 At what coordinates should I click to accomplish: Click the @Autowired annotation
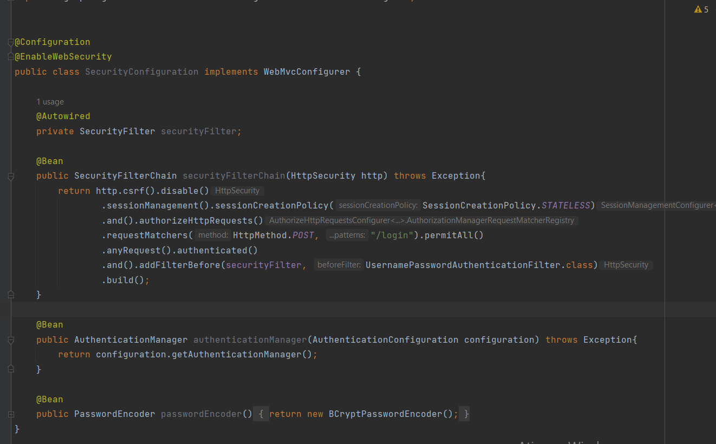pos(63,116)
